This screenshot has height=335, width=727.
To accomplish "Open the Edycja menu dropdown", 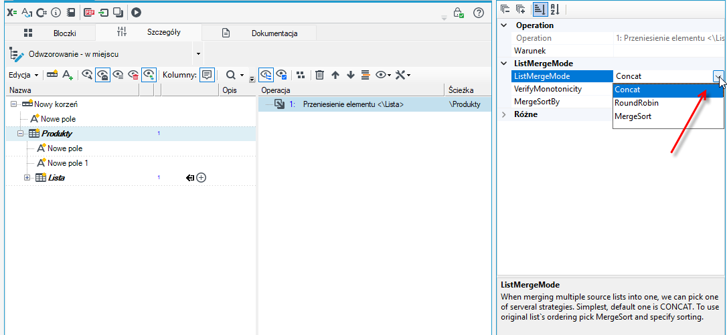I will pos(23,75).
